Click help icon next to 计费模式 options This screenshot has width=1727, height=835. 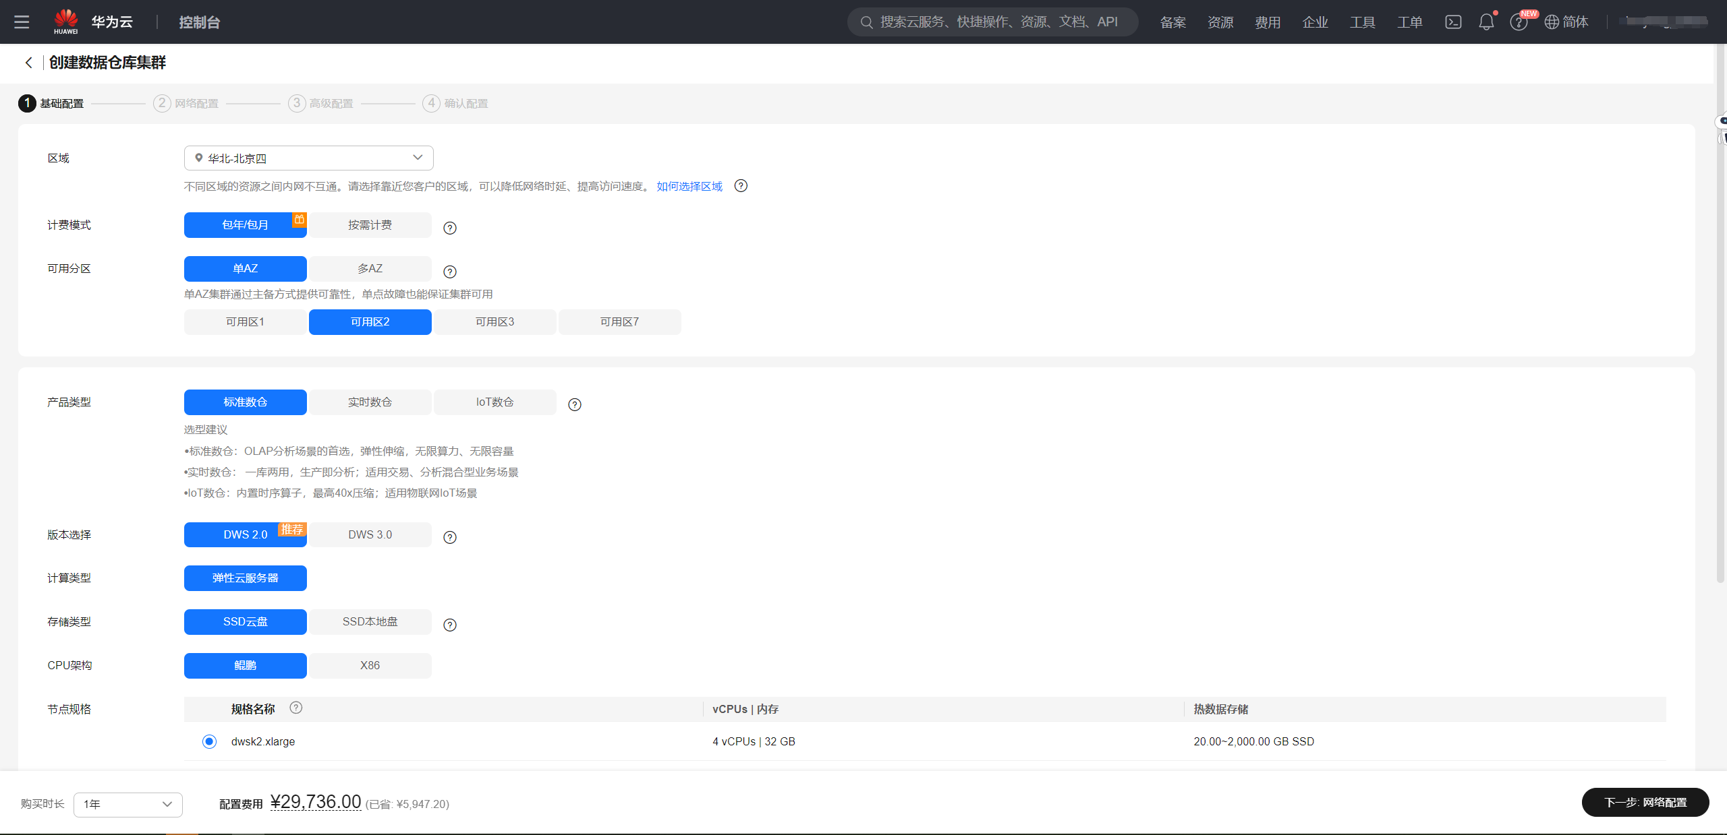[450, 228]
